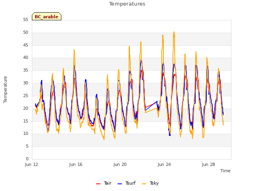Click the straight data-gap segment after Jun 22
The height and width of the screenshot is (191, 255).
pyautogui.click(x=151, y=106)
